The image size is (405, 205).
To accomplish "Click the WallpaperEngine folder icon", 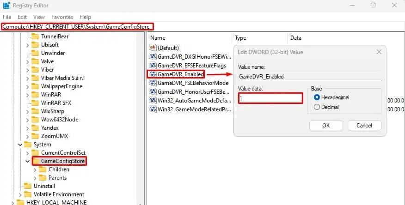I will point(35,86).
